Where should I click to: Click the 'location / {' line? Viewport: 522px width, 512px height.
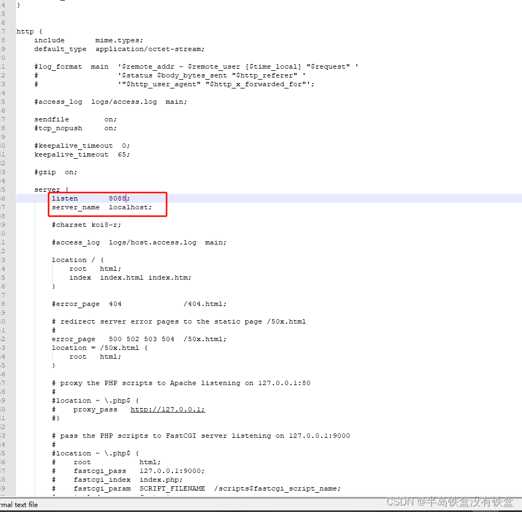pos(77,260)
